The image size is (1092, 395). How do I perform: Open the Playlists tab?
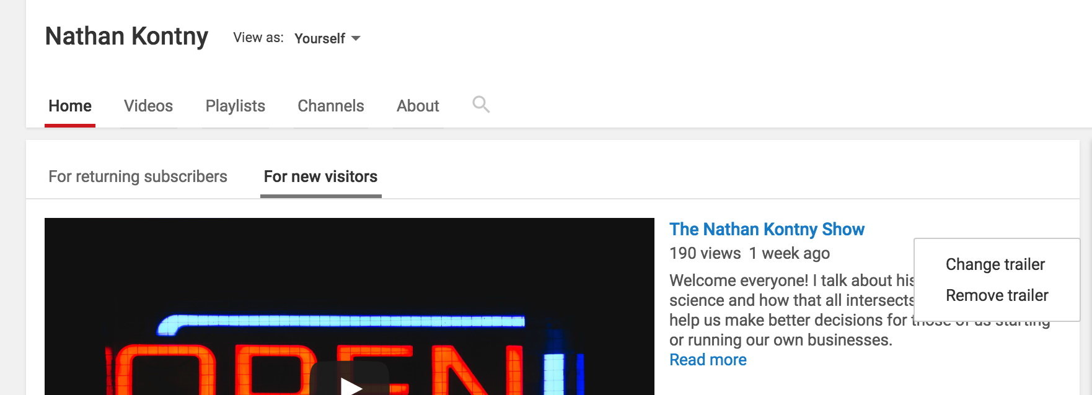click(x=236, y=106)
